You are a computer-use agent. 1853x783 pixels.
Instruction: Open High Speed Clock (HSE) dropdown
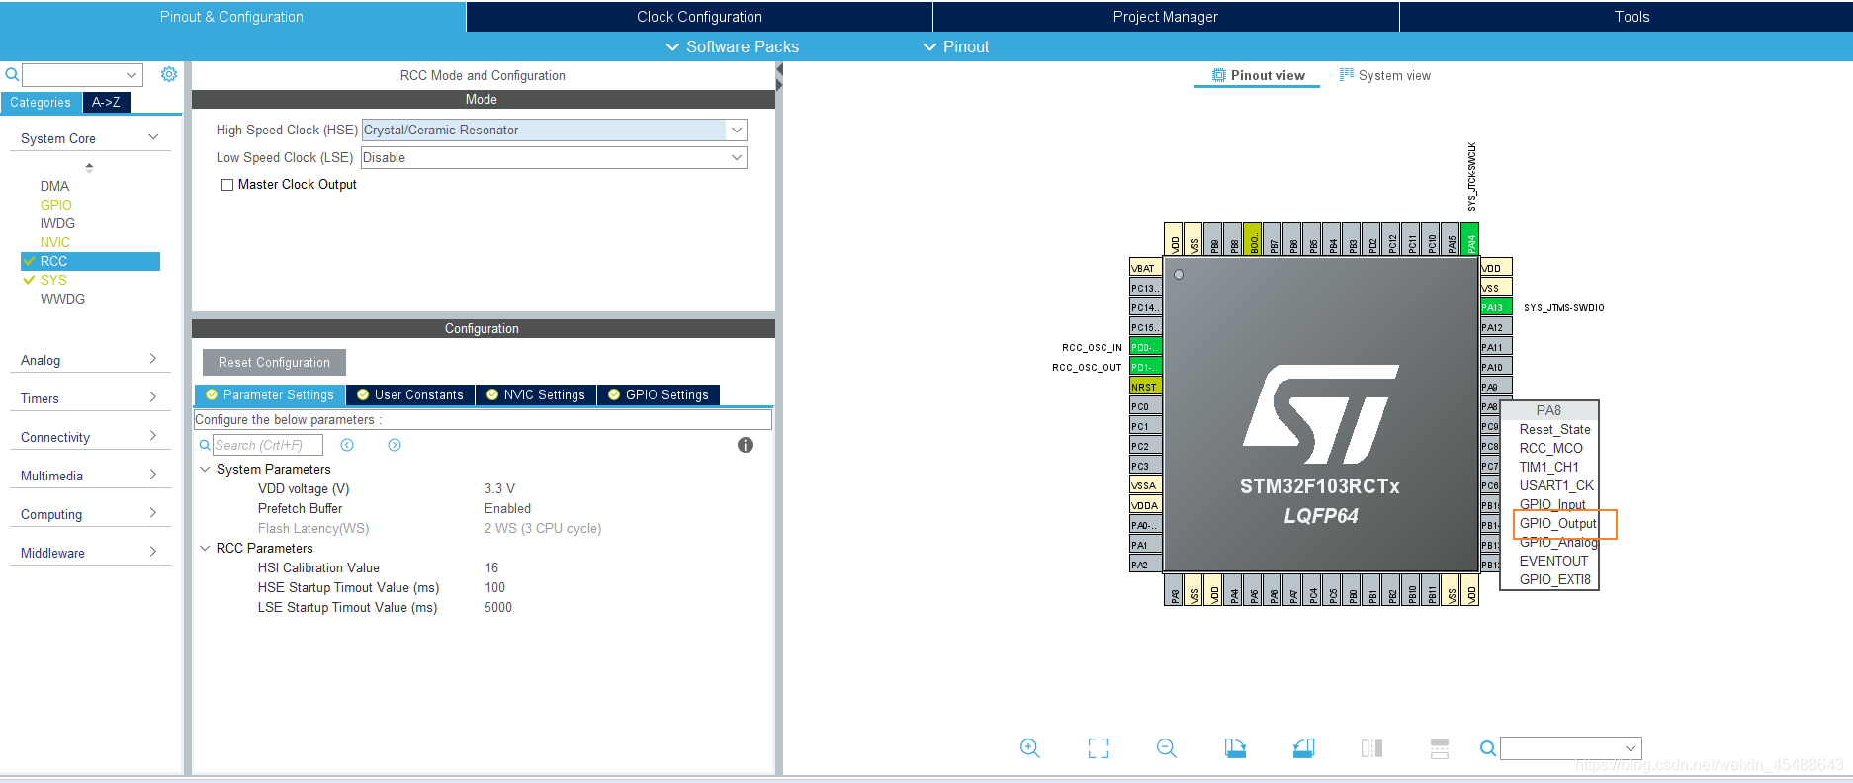(737, 130)
